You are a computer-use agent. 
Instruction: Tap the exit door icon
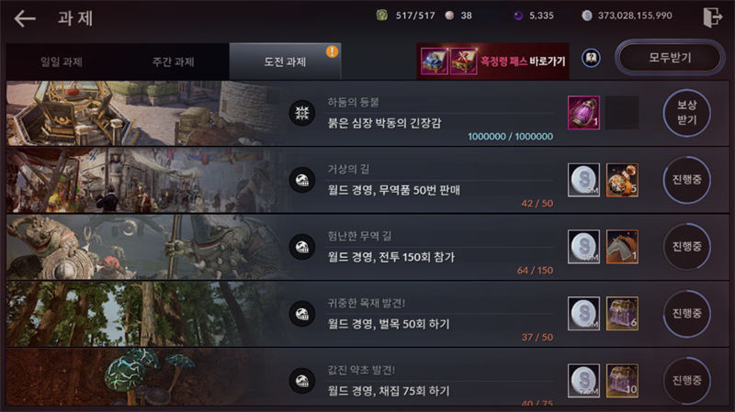click(712, 17)
